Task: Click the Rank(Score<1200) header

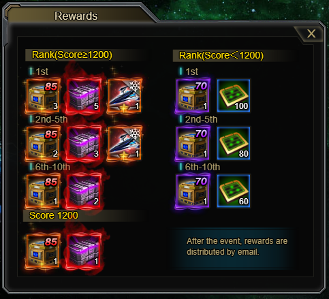Action: pyautogui.click(x=221, y=56)
